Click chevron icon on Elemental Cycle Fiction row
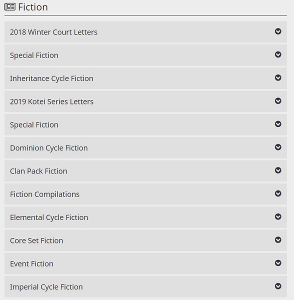294x300 pixels. coord(278,216)
